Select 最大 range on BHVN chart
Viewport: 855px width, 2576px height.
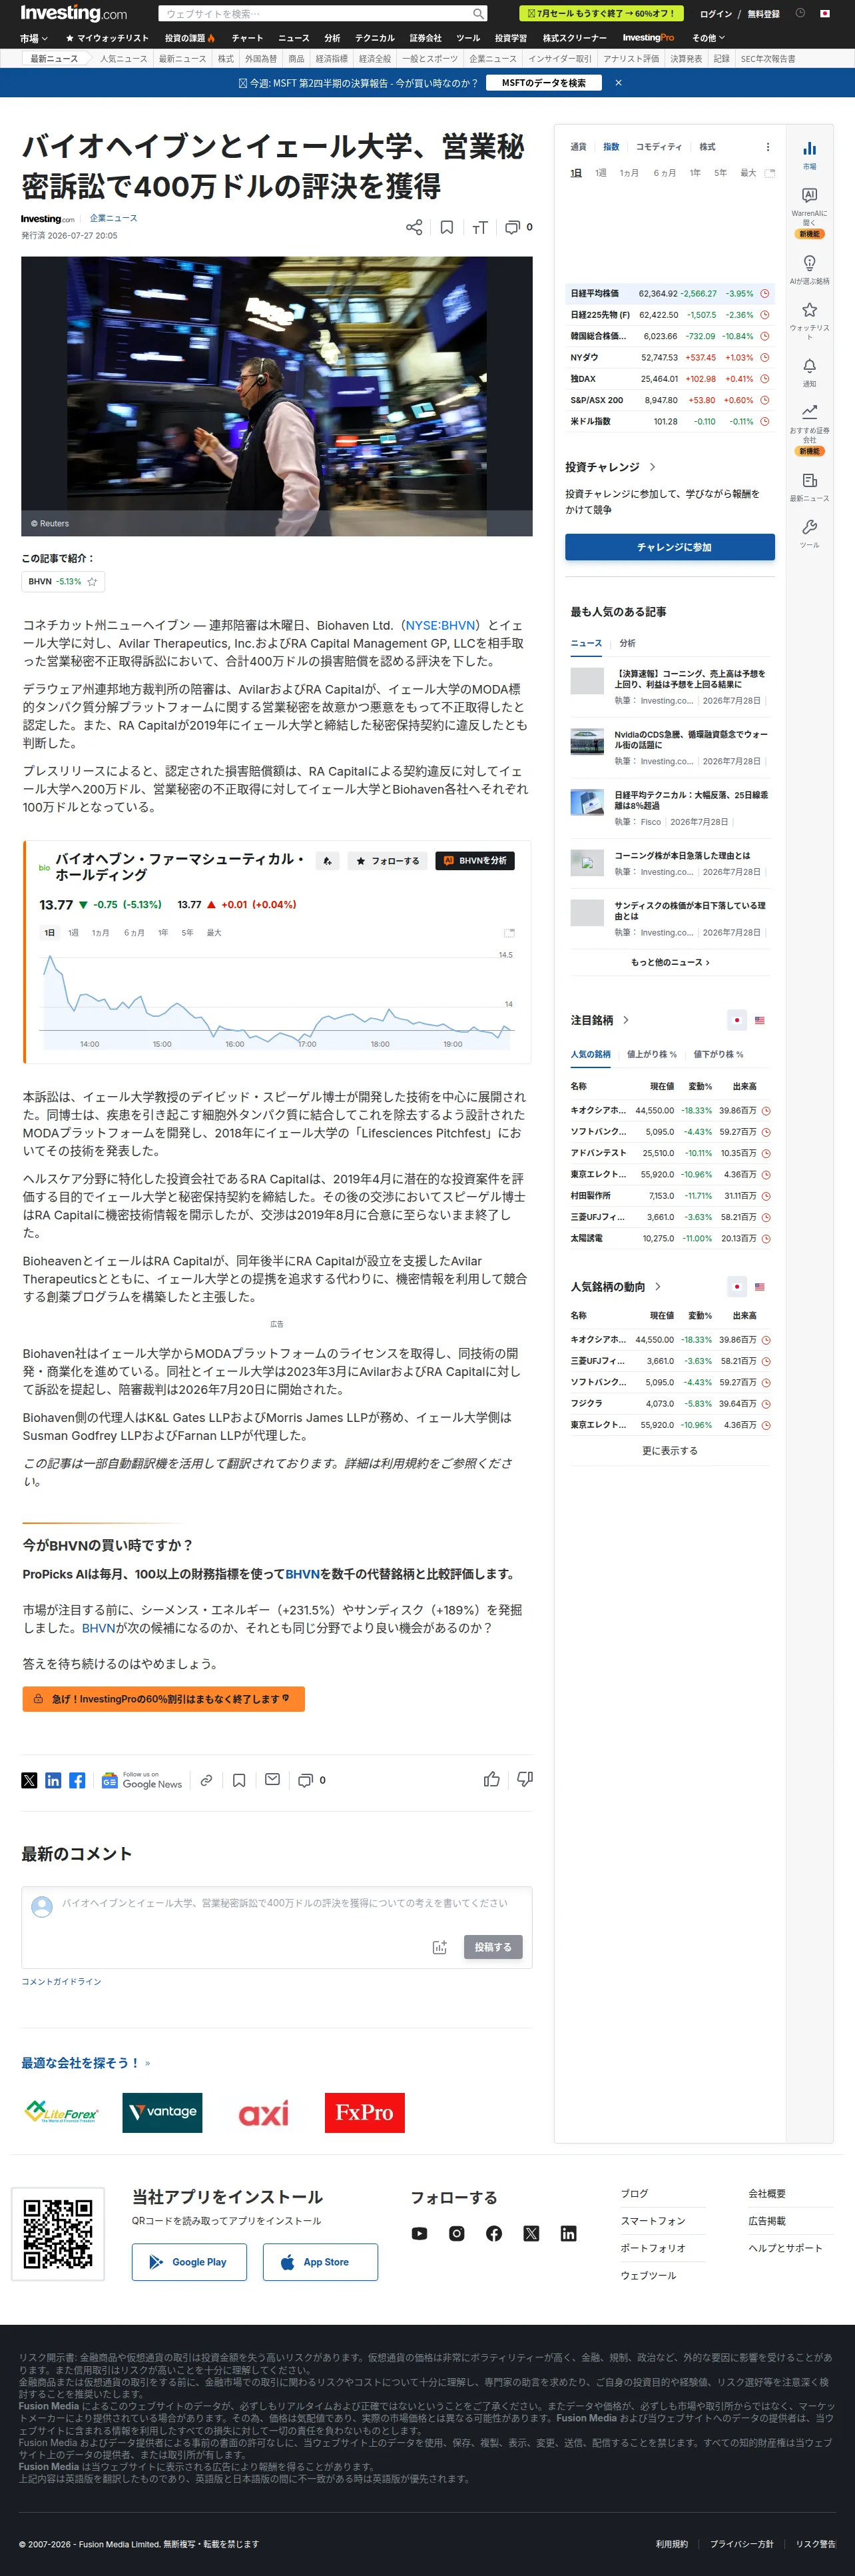pos(214,933)
